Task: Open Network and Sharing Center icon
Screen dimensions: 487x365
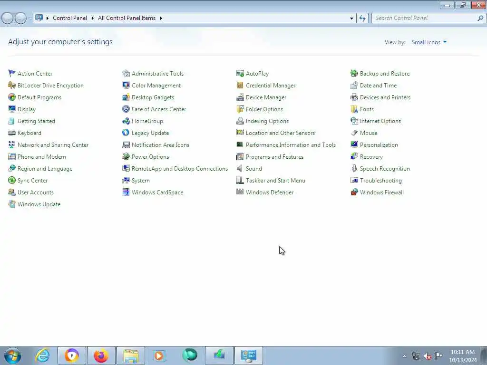Action: coord(12,144)
